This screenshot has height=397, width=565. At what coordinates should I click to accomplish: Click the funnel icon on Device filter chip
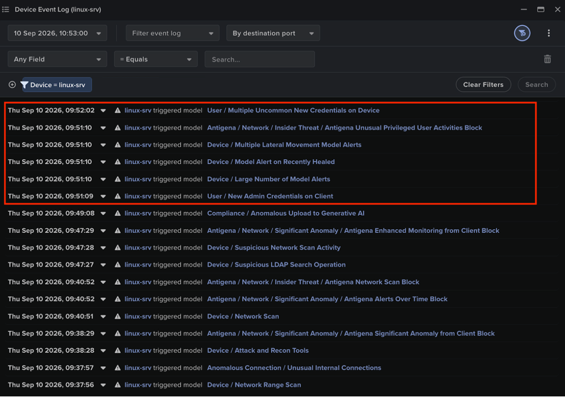click(25, 85)
